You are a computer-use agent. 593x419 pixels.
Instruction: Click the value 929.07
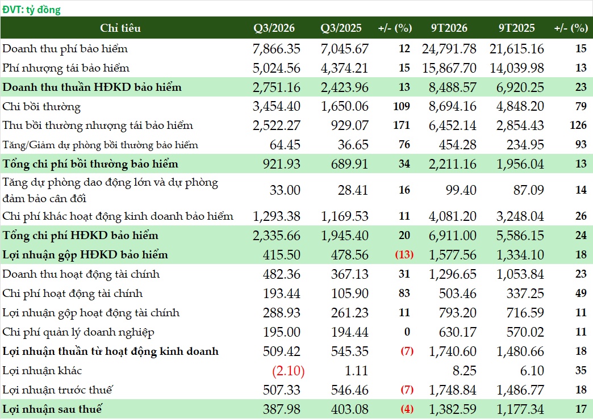349,125
